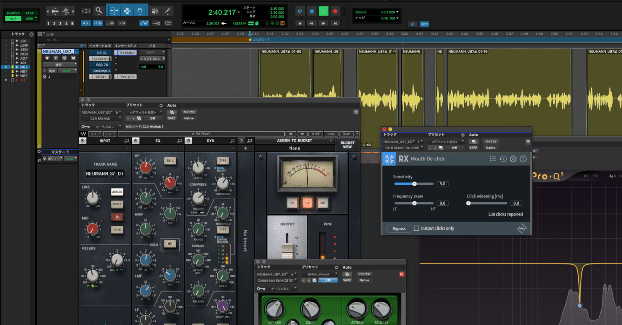Click the Bypass button in RX Mouth De-click

[x=399, y=229]
